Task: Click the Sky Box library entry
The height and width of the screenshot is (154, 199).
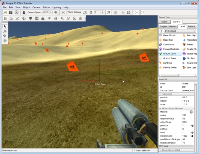Action: (190, 58)
